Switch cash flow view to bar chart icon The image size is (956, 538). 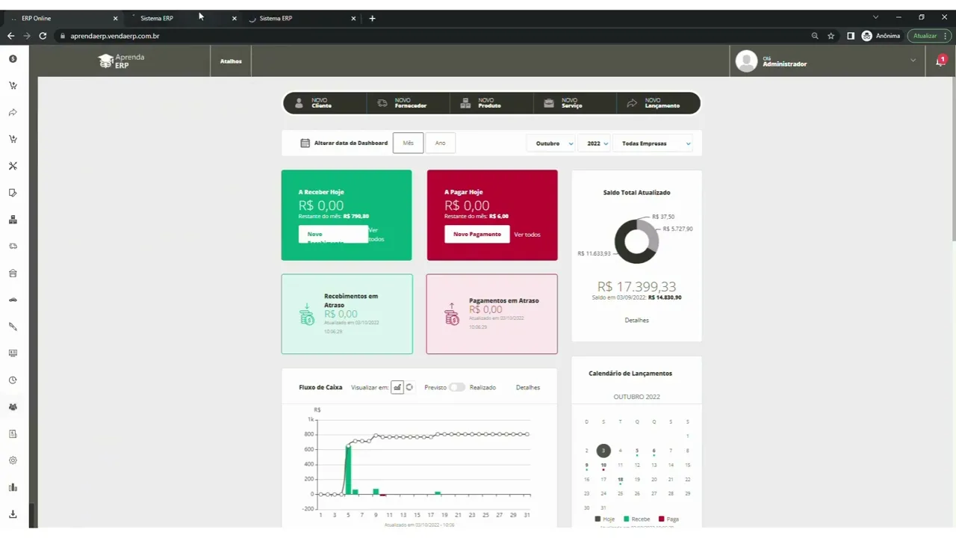[x=397, y=387]
